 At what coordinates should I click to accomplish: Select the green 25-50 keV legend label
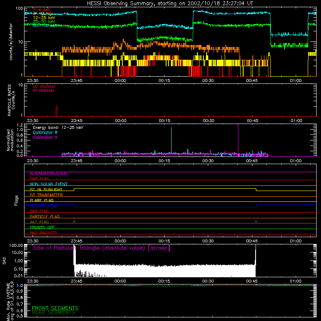coord(44,22)
